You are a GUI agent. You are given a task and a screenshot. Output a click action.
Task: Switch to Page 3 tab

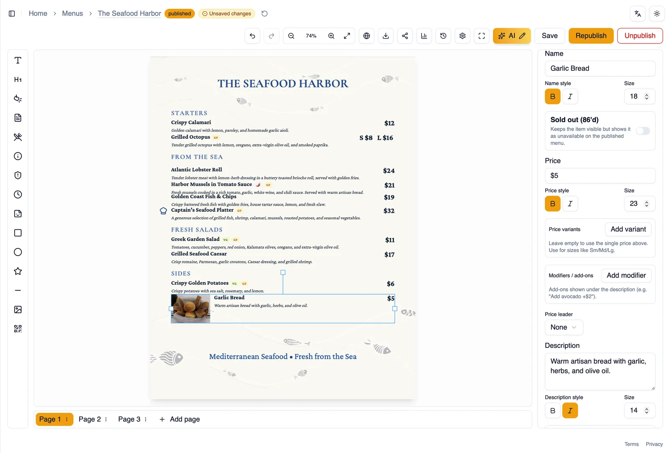pyautogui.click(x=129, y=419)
